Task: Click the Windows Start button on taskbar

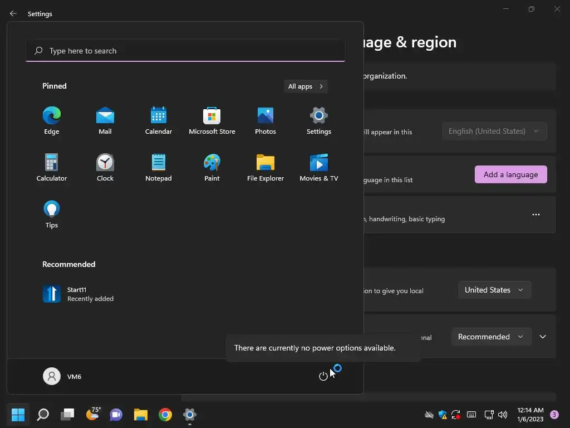Action: [18, 414]
